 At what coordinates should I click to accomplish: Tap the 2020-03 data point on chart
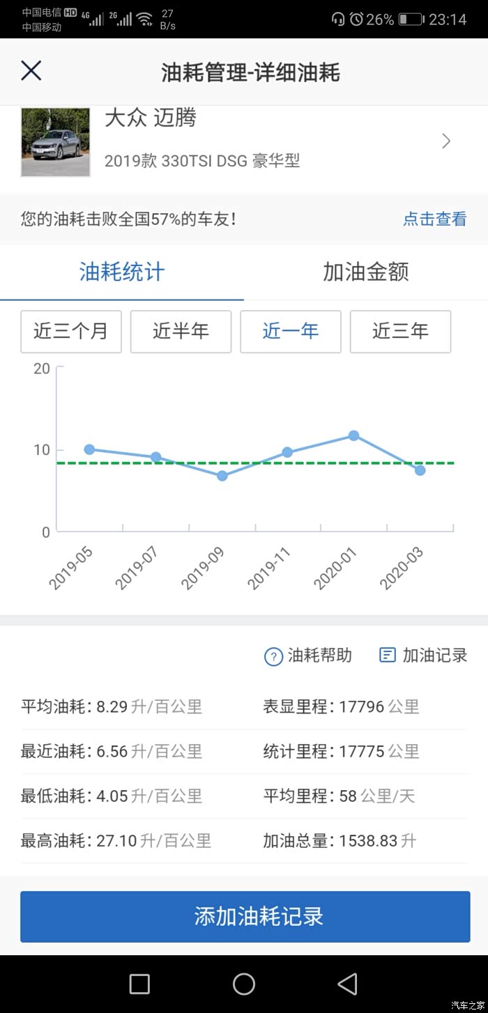pyautogui.click(x=420, y=470)
